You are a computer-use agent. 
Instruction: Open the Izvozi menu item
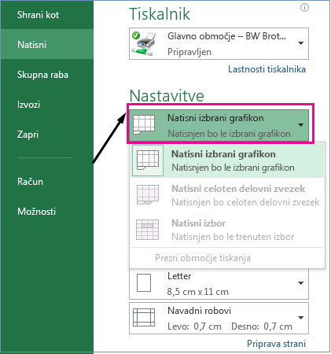coord(28,105)
